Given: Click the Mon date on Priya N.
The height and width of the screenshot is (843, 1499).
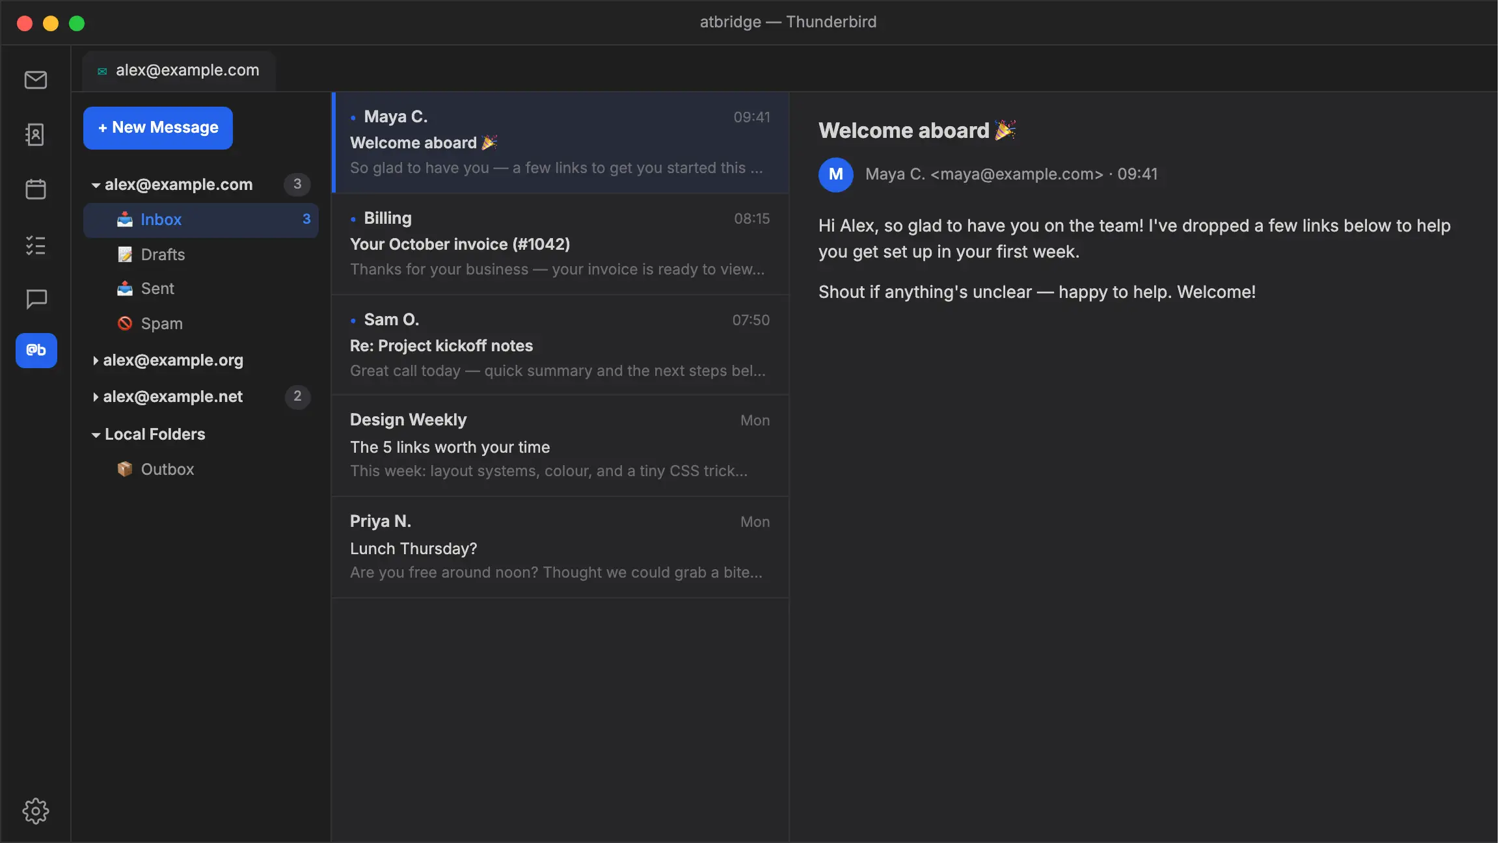Looking at the screenshot, I should 755,522.
